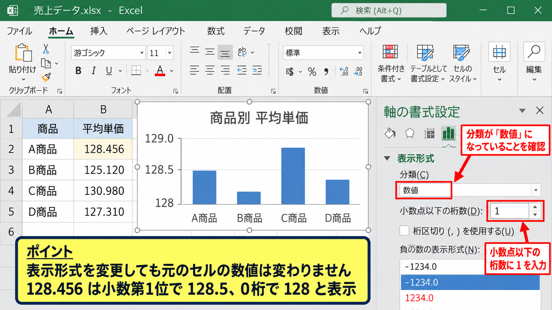Toggle Italic formatting
This screenshot has width=552, height=310.
[93, 70]
